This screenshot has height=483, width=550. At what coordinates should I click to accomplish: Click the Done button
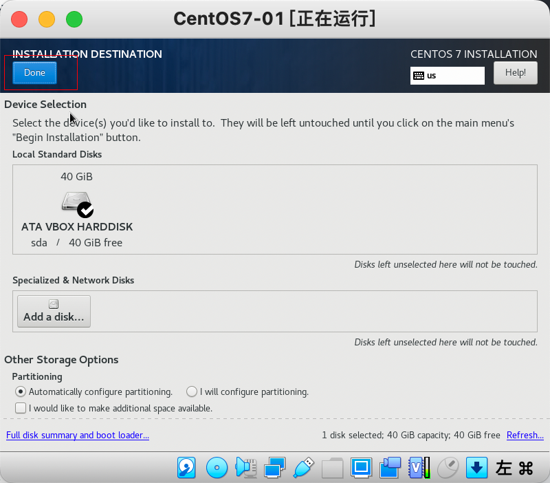pos(34,73)
